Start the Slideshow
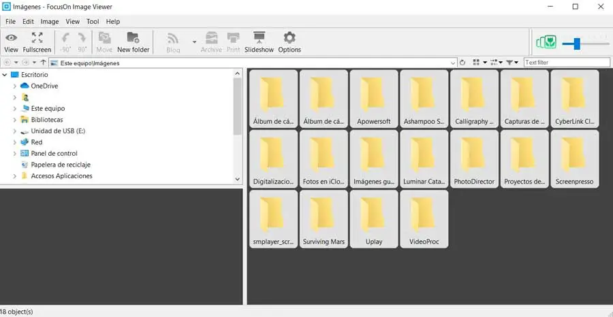 [x=260, y=42]
